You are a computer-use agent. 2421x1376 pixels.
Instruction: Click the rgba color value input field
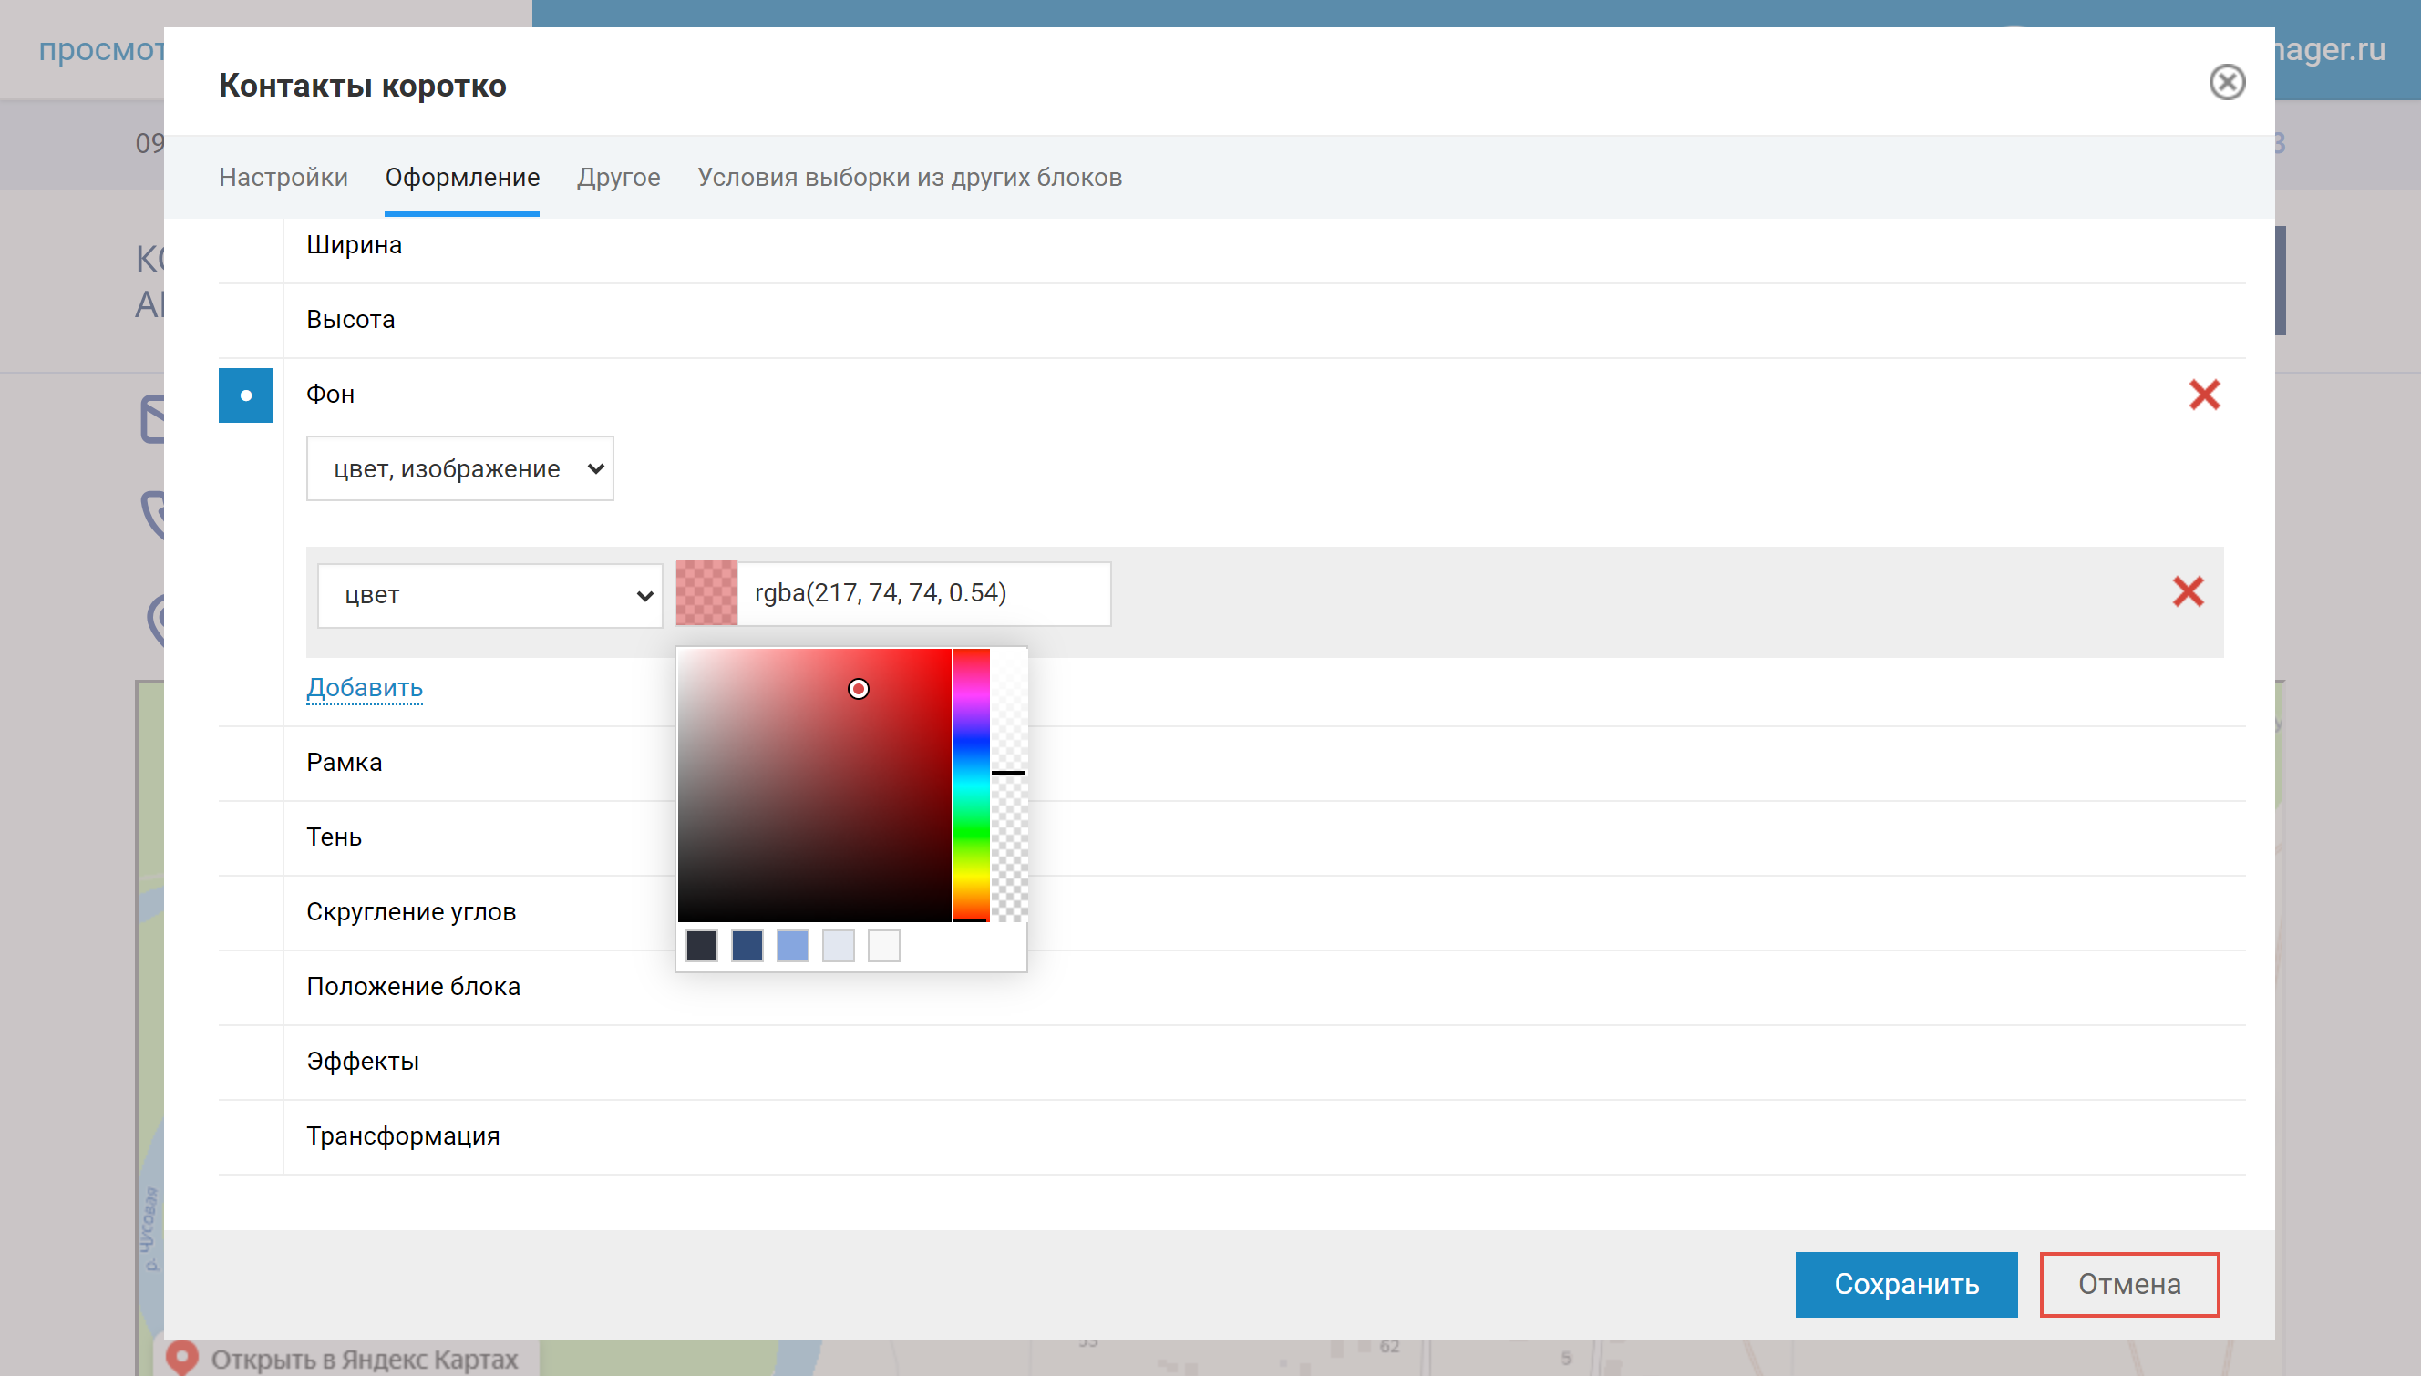click(923, 593)
